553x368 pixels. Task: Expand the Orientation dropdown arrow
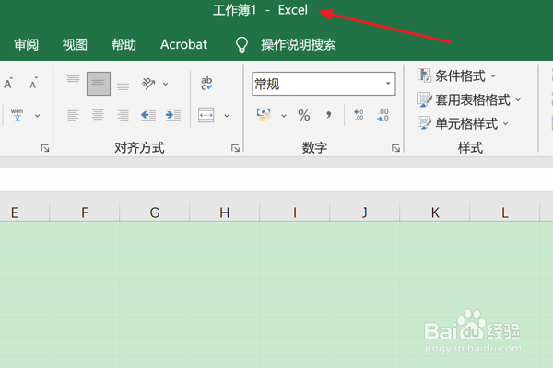click(x=165, y=84)
